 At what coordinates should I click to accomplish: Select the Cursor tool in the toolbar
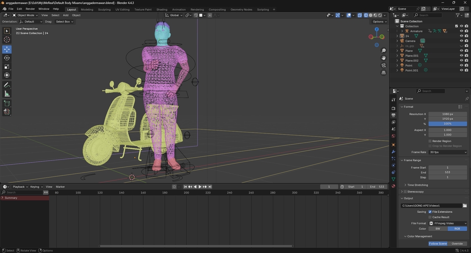point(7,40)
